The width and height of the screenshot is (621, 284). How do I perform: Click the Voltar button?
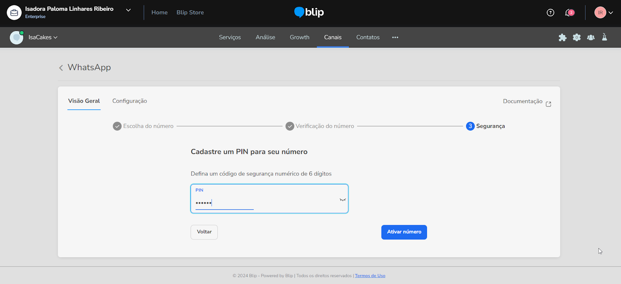(x=204, y=232)
